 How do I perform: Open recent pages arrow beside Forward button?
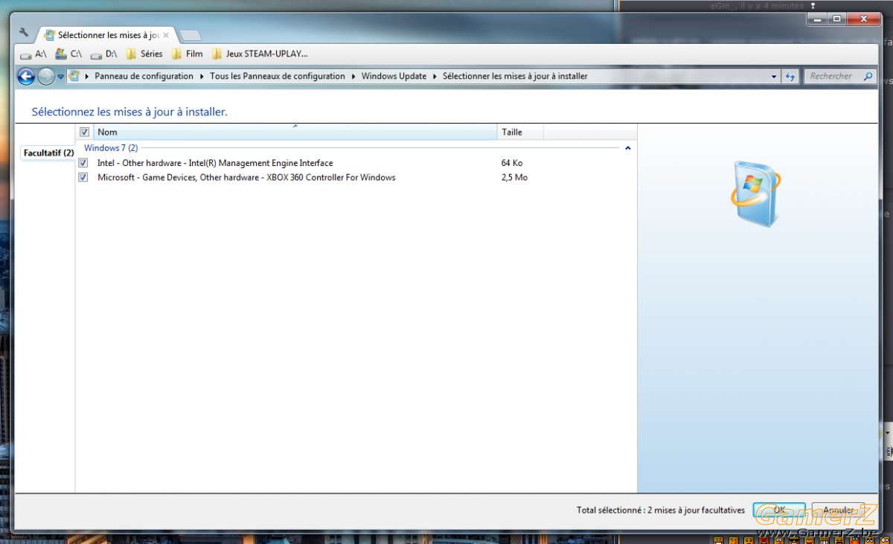coord(60,77)
